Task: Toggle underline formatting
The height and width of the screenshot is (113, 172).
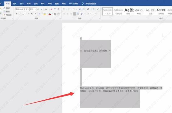Action: click(x=23, y=14)
